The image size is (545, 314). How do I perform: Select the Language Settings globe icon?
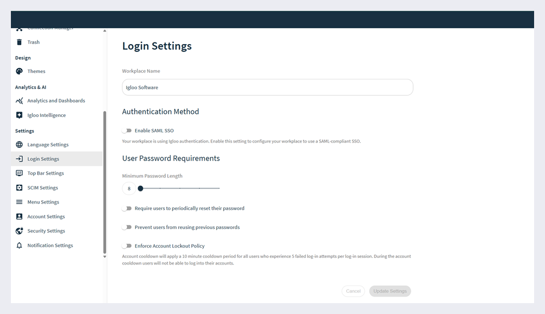point(20,144)
